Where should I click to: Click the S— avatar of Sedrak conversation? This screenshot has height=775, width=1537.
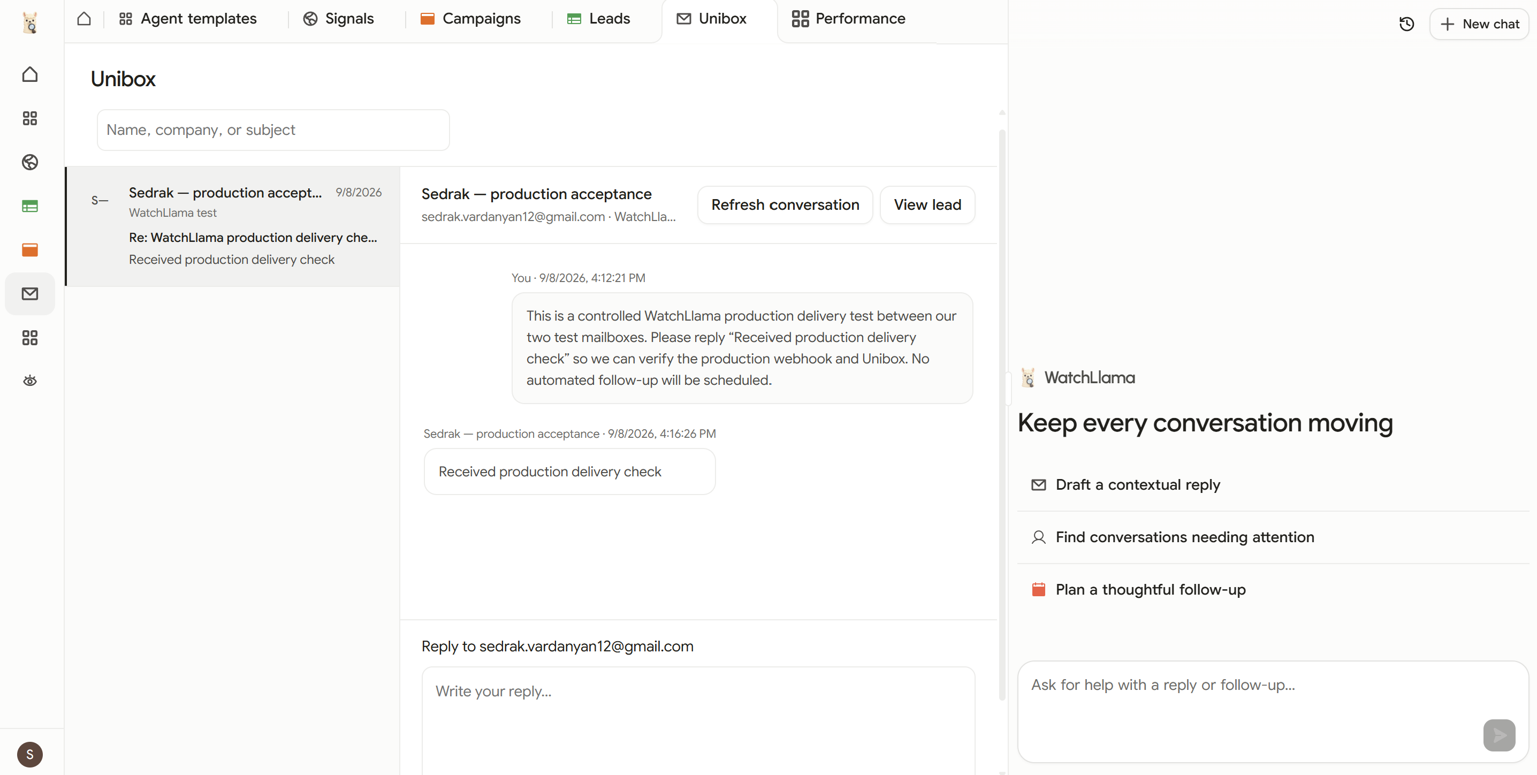(100, 201)
